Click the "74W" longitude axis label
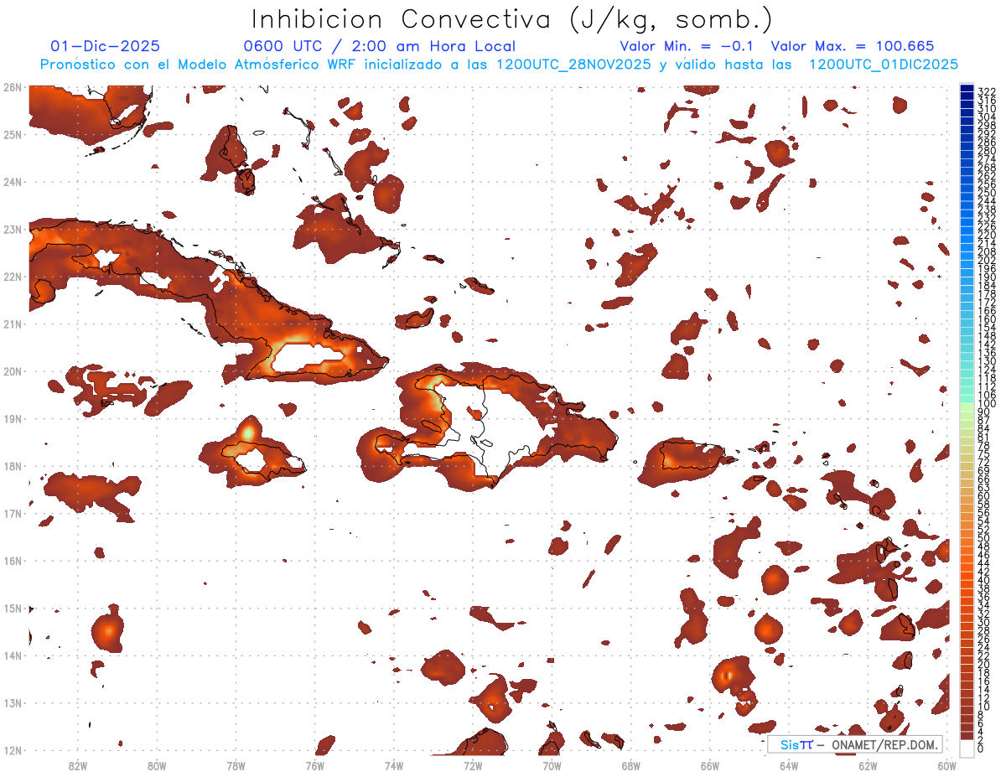This screenshot has height=777, width=1006. [393, 765]
